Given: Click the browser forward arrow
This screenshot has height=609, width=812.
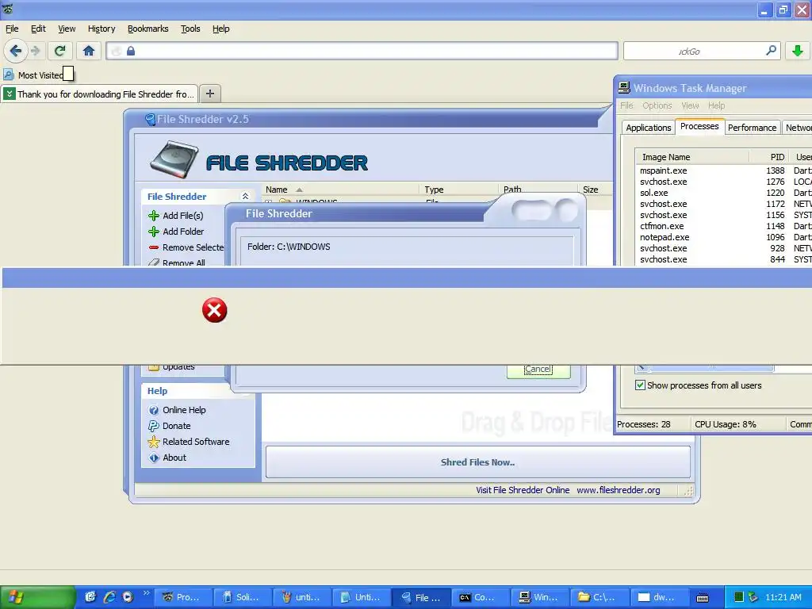Looking at the screenshot, I should (x=36, y=51).
